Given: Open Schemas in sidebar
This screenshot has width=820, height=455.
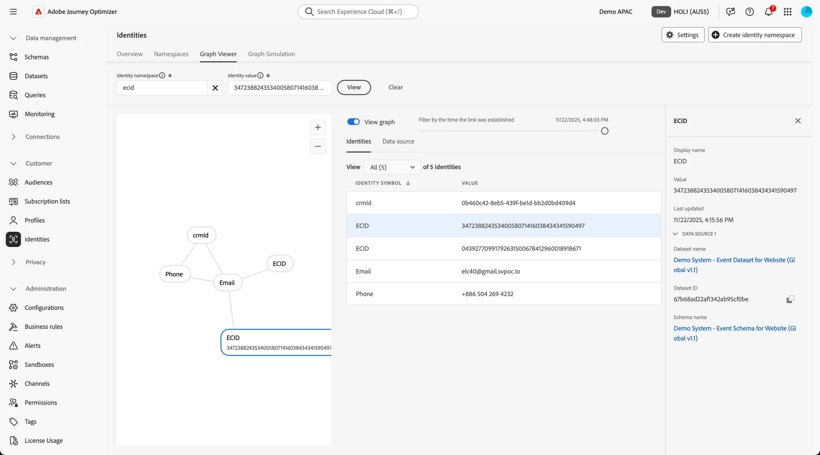Looking at the screenshot, I should pyautogui.click(x=37, y=57).
